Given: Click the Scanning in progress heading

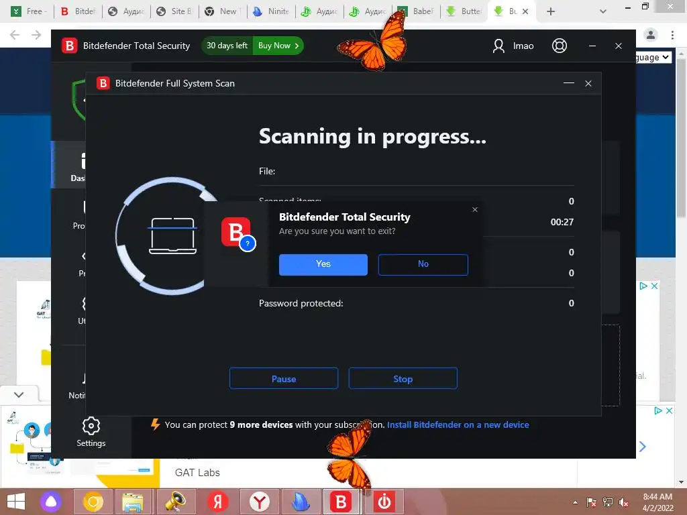Looking at the screenshot, I should (x=372, y=136).
